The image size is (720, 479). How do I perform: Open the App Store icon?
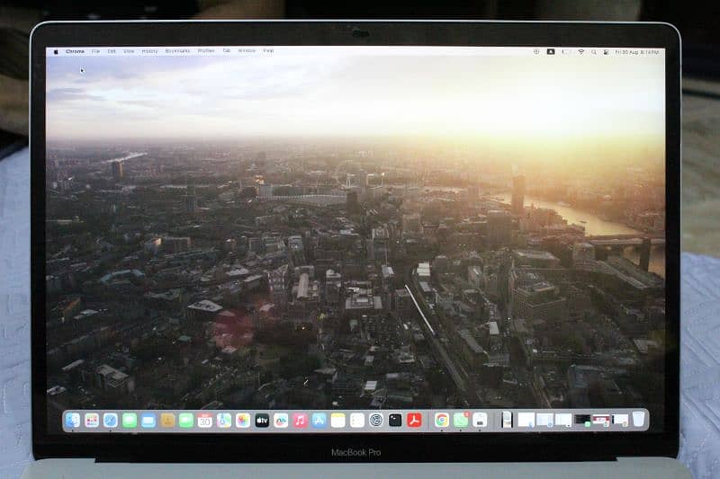tap(319, 420)
